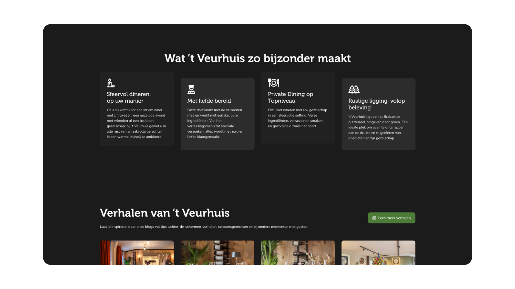Viewport: 515px width, 289px height.
Task: Click the Sfeervol dineren card description text
Action: click(x=136, y=123)
